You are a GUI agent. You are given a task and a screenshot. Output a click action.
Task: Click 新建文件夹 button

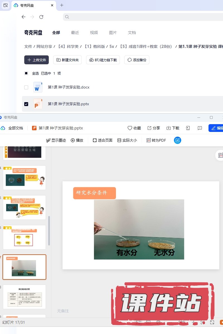pos(67,60)
